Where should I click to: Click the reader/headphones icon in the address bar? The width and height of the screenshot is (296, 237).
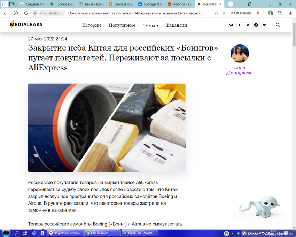[x=216, y=13]
